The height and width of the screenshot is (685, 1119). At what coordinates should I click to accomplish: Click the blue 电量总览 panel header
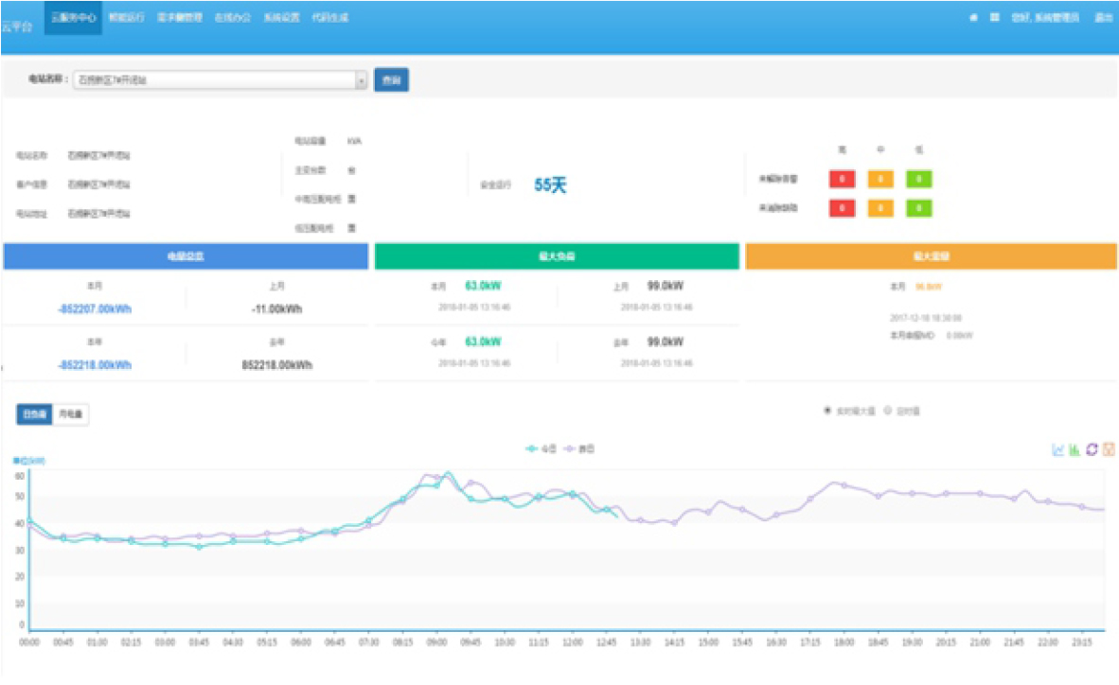click(186, 256)
